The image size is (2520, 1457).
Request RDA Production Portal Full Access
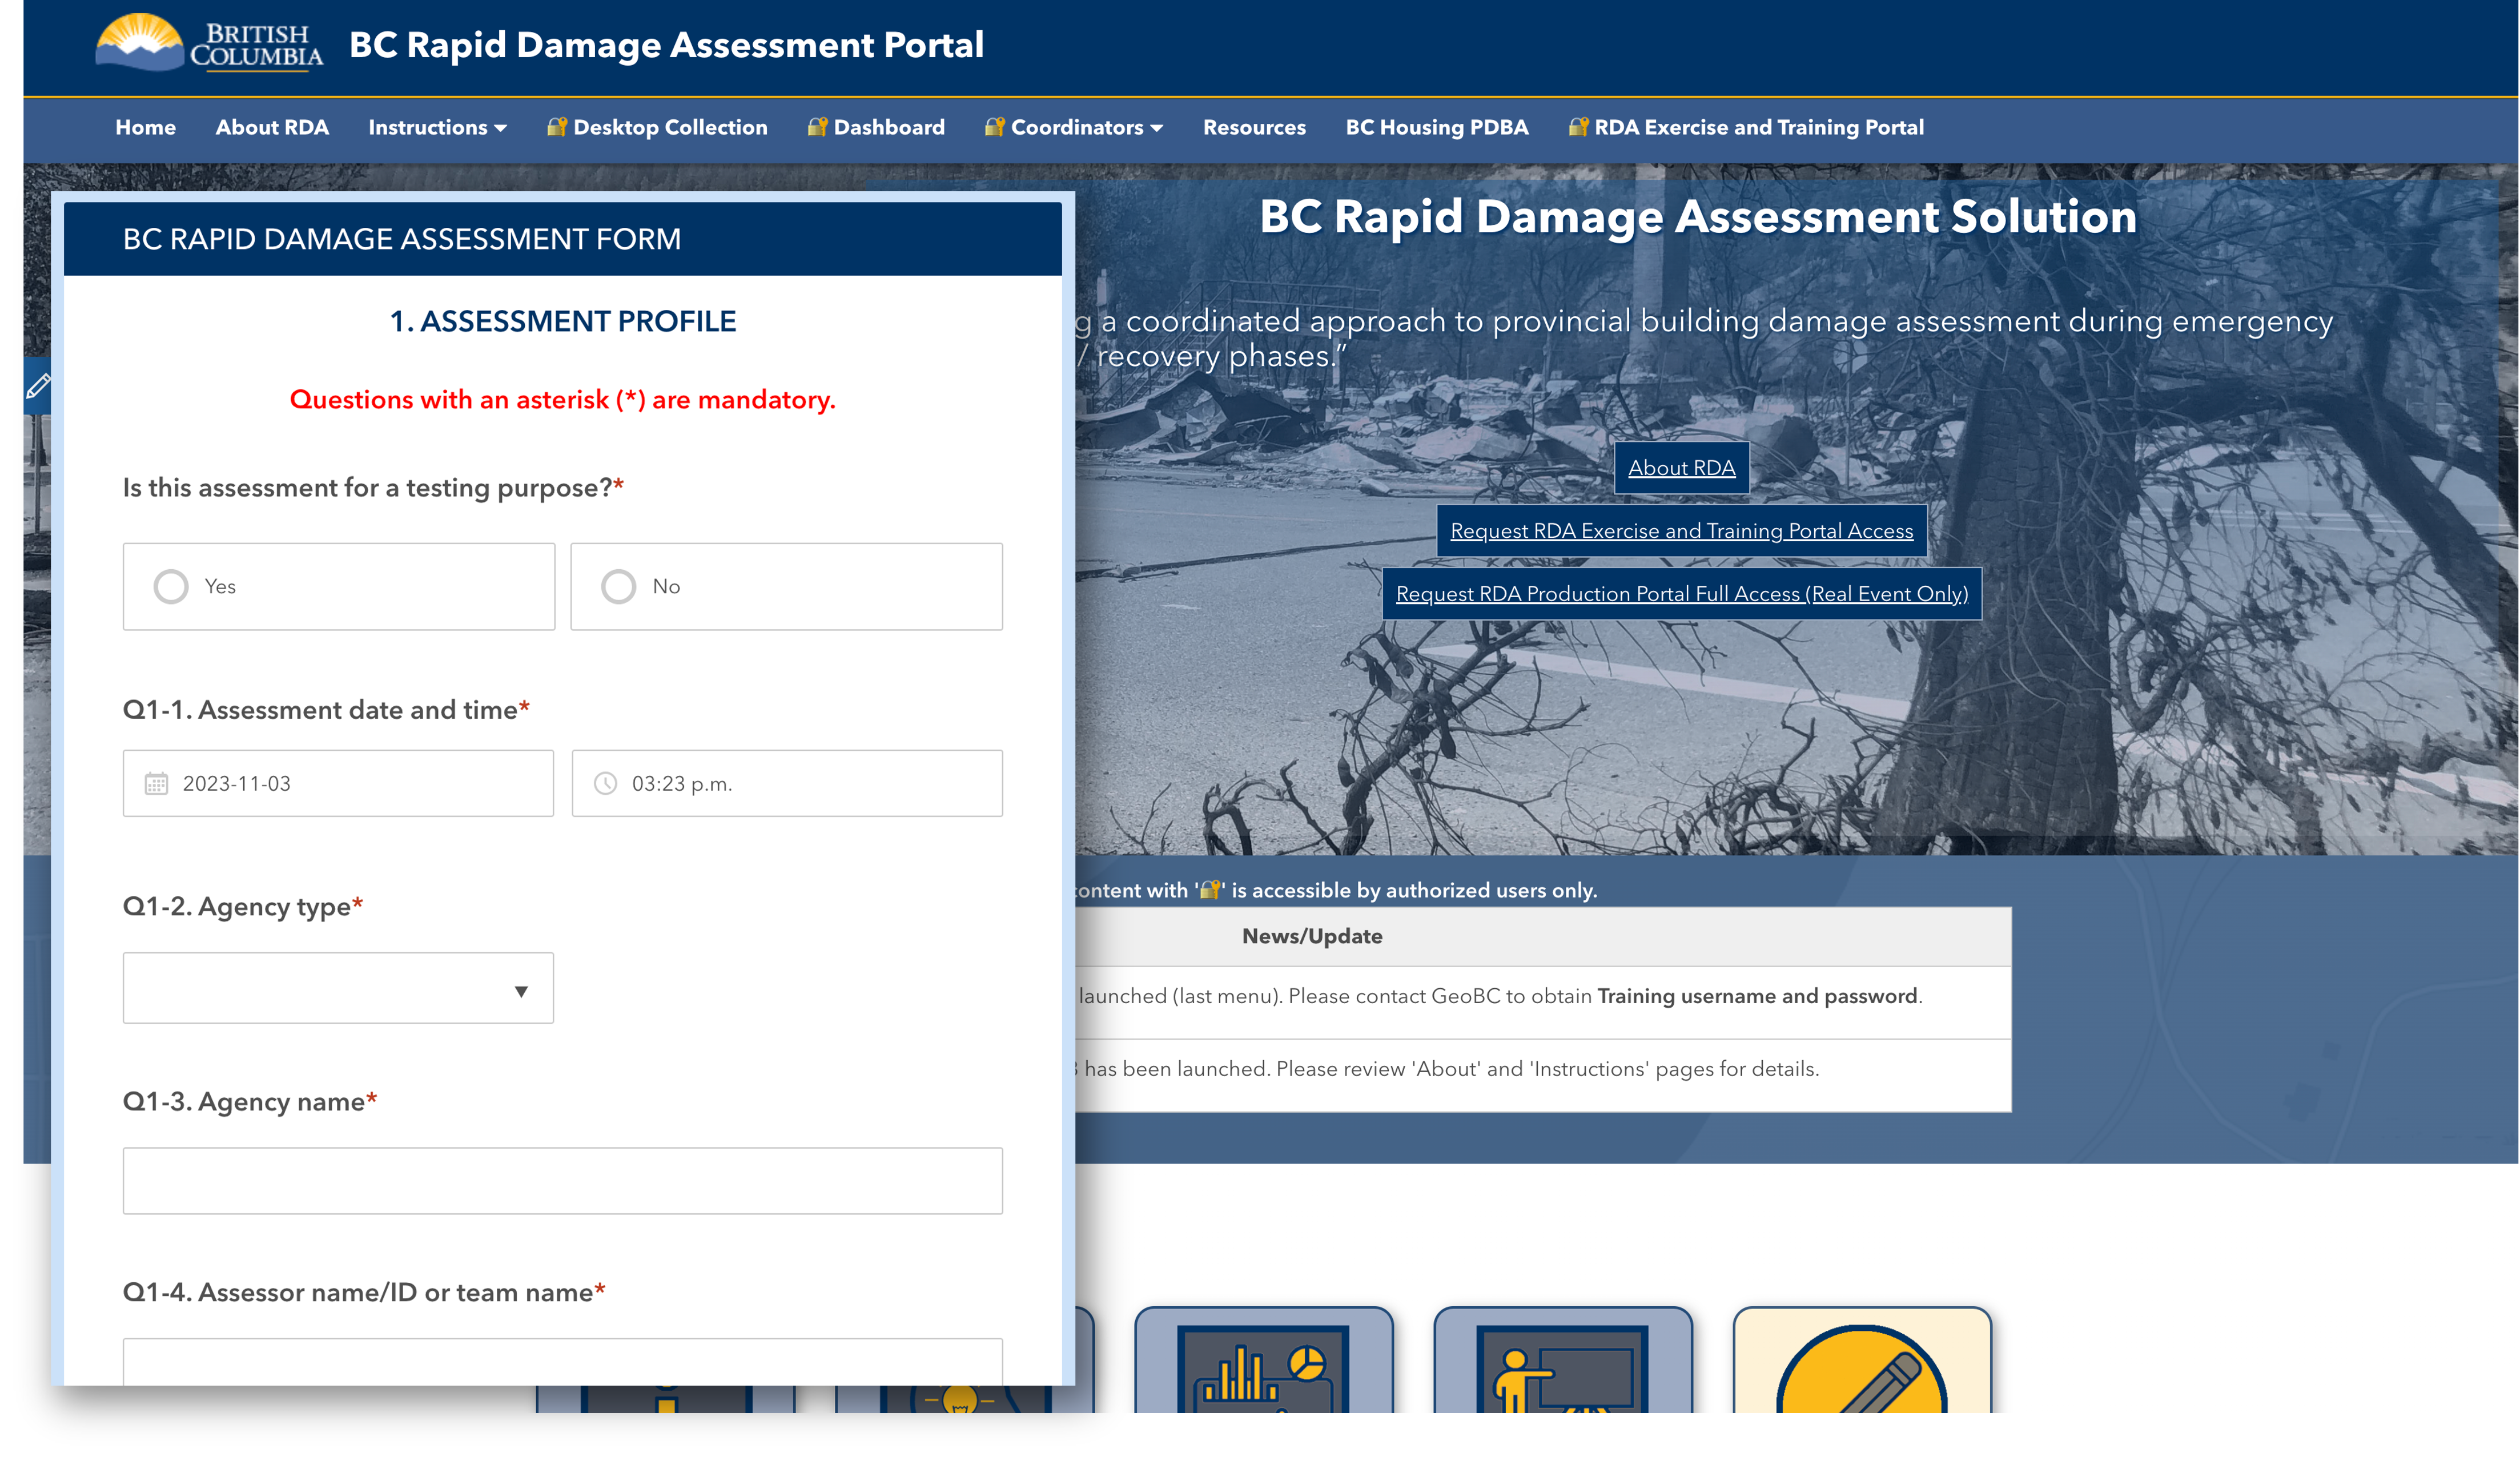[x=1681, y=594]
